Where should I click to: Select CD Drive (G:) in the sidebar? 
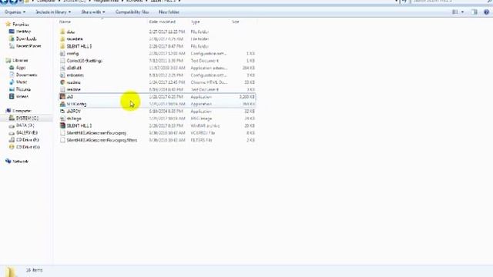(28, 147)
